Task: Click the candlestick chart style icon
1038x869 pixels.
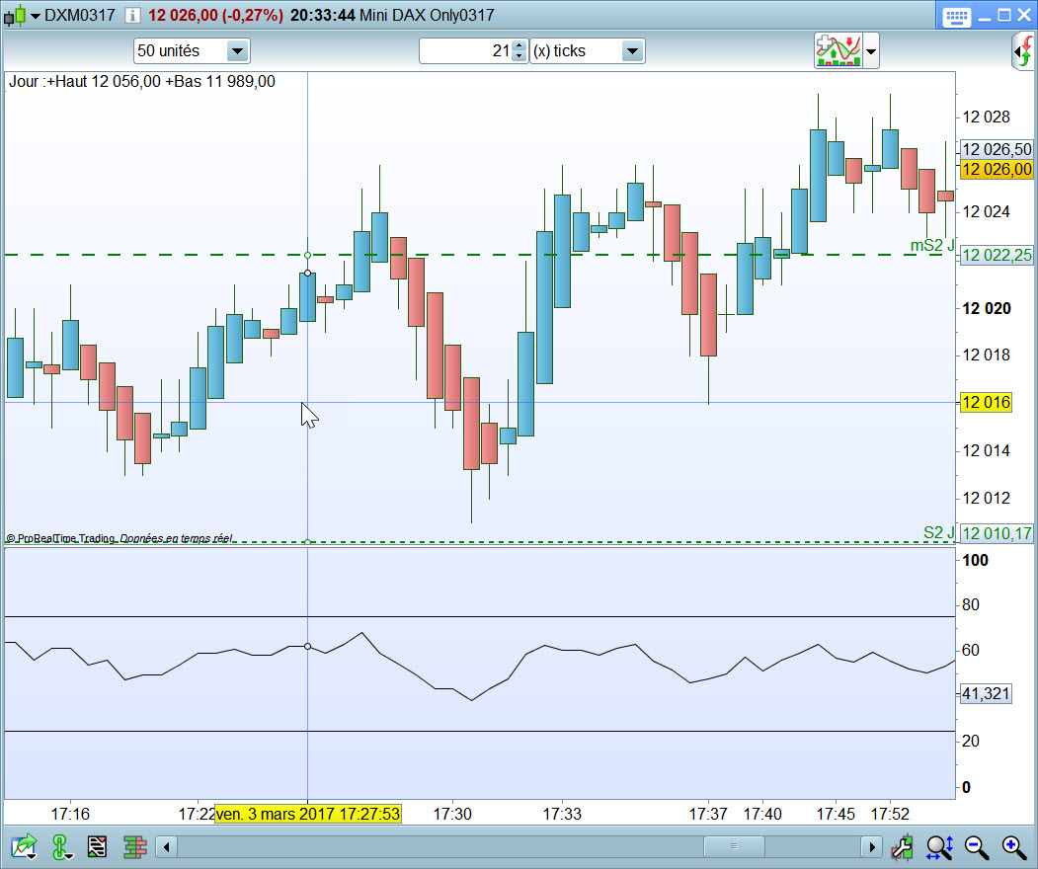Action: point(15,15)
